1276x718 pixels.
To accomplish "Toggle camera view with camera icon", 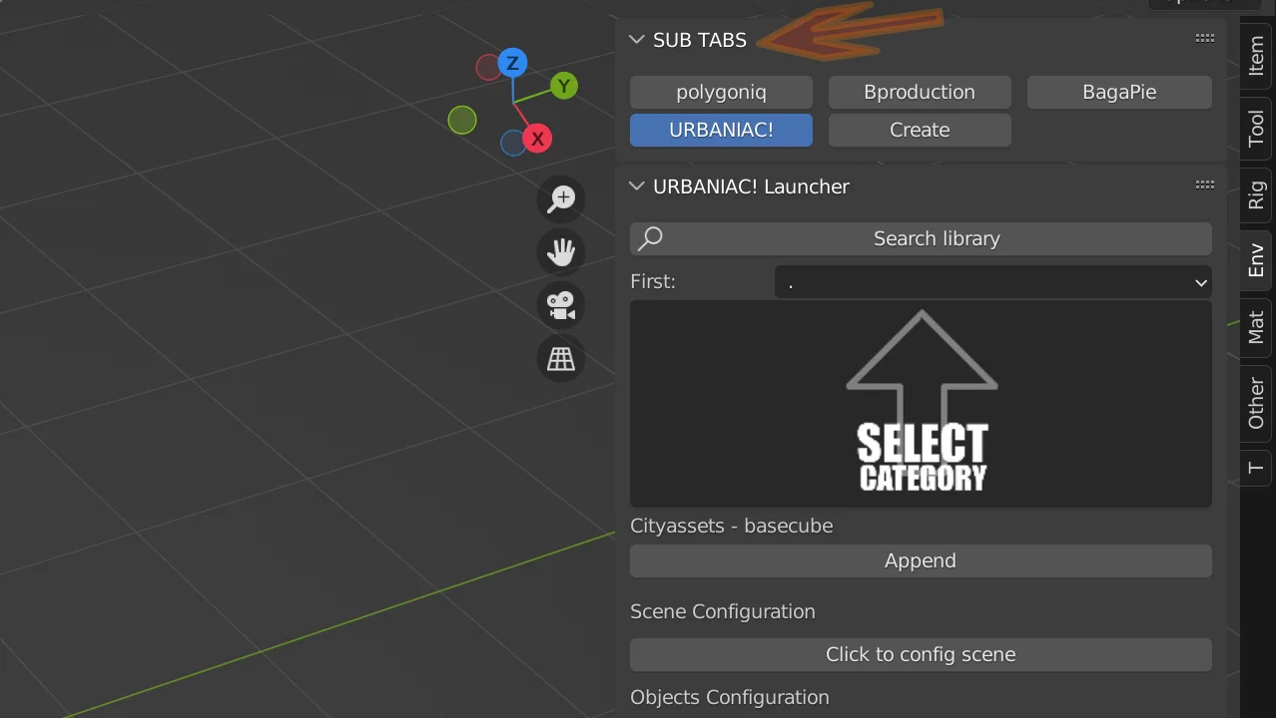I will (x=561, y=305).
